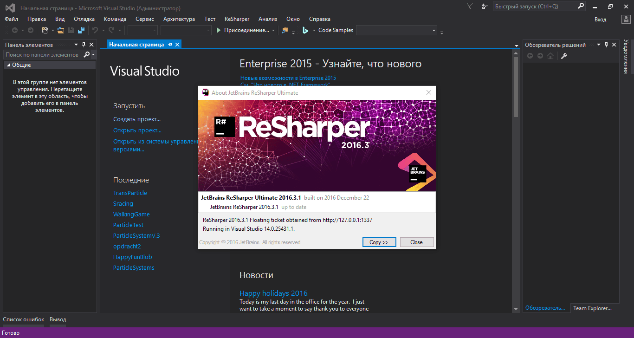Click the Send Feedback icon in title bar

(485, 6)
